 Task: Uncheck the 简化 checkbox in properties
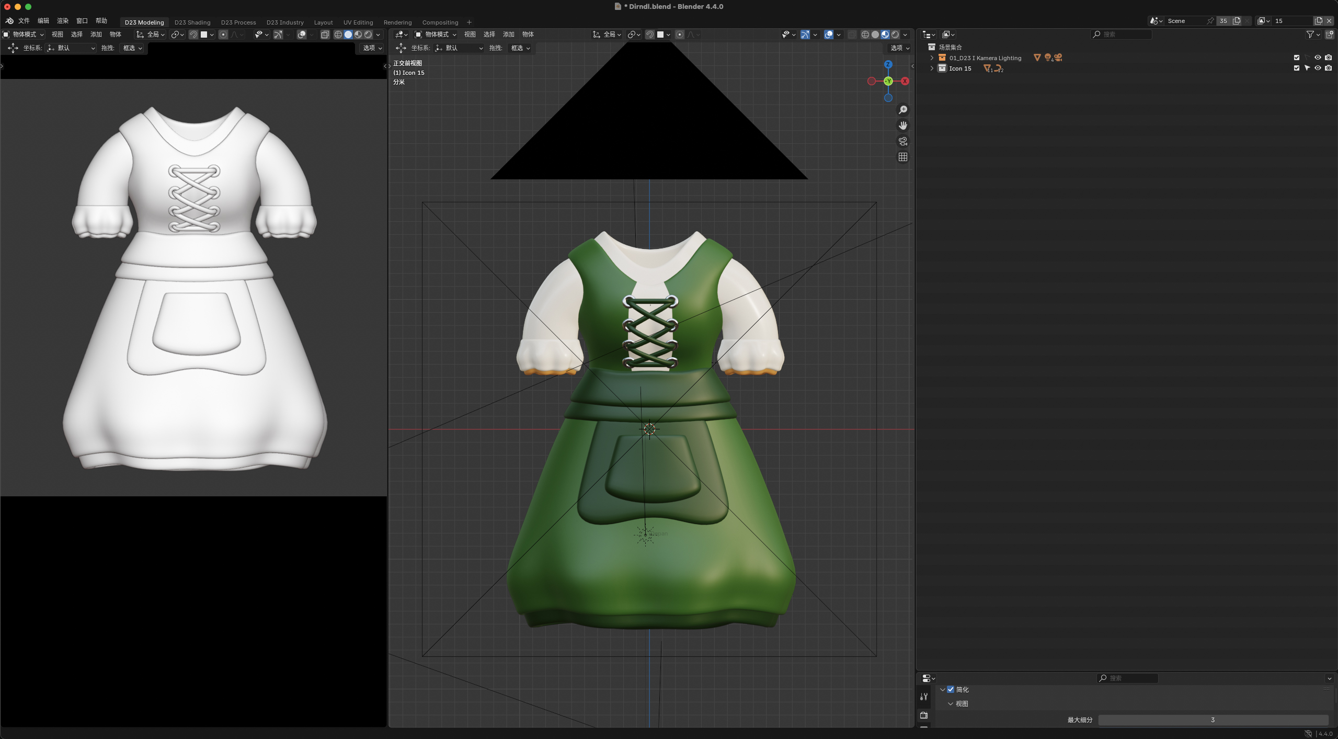click(951, 689)
